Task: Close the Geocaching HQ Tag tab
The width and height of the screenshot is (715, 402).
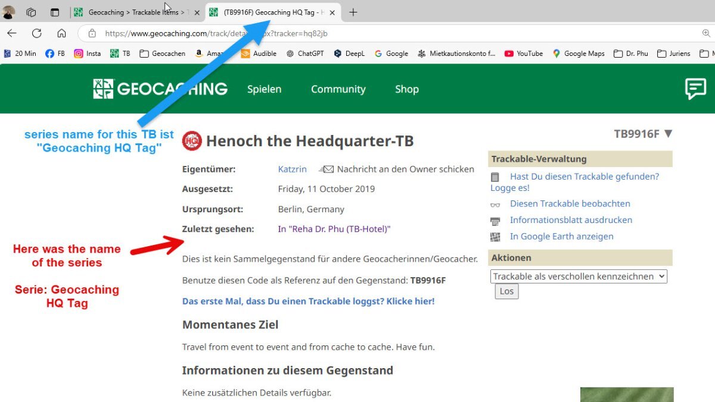Action: pyautogui.click(x=332, y=12)
